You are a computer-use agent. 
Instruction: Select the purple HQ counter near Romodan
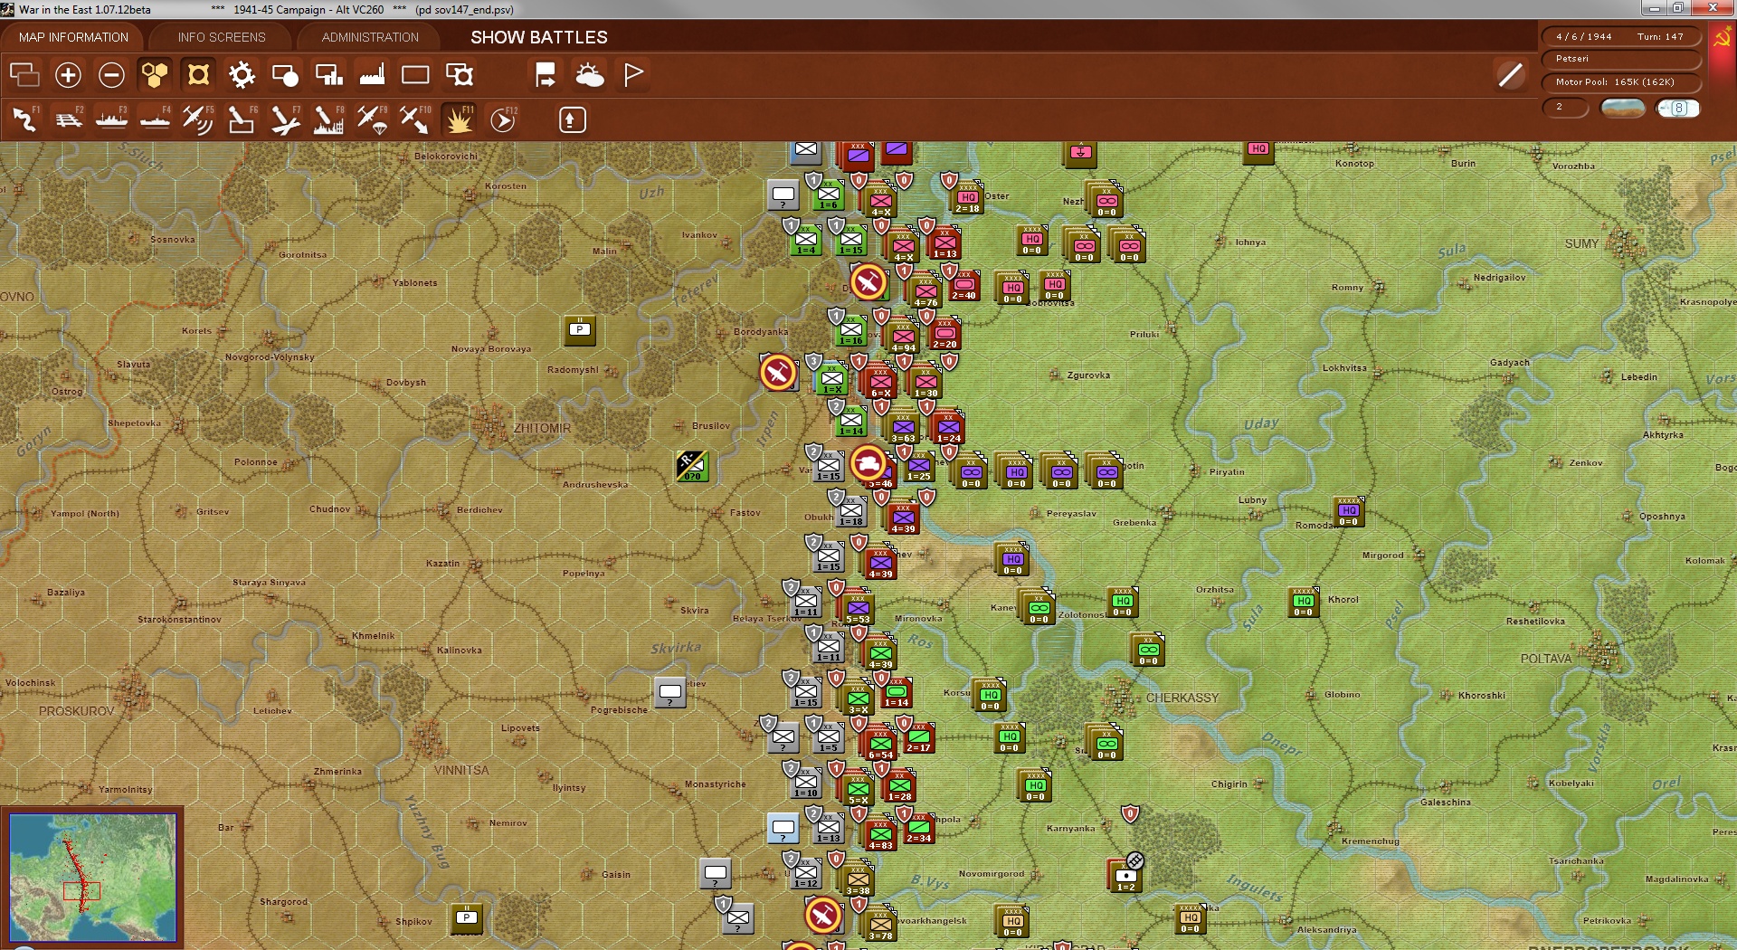click(1348, 512)
